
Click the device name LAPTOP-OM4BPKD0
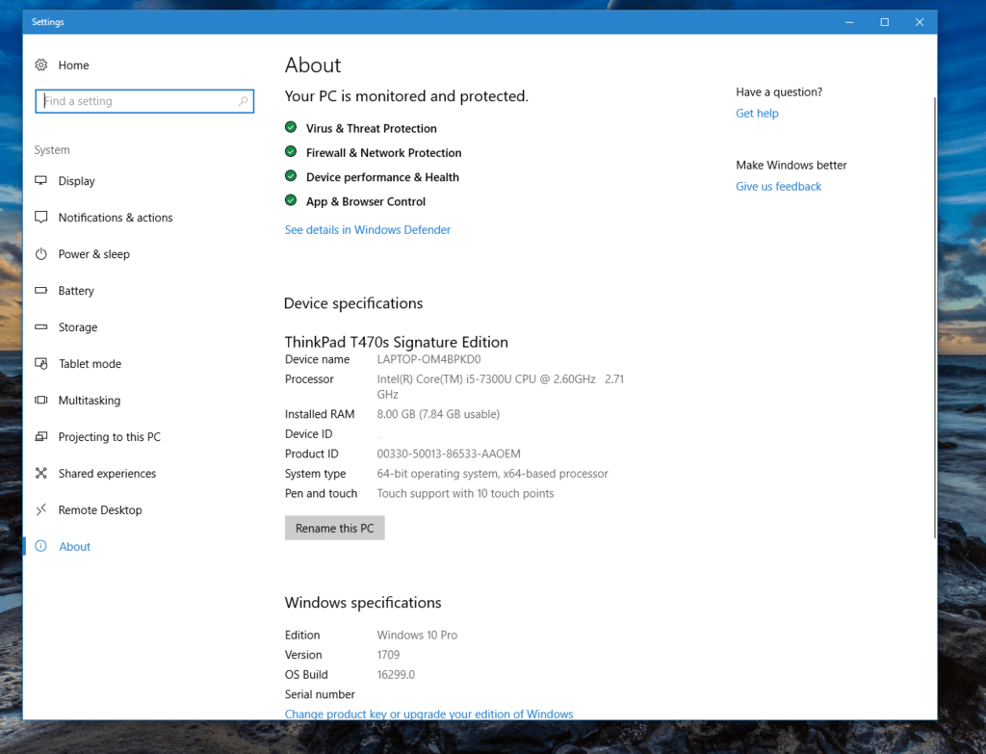click(428, 359)
